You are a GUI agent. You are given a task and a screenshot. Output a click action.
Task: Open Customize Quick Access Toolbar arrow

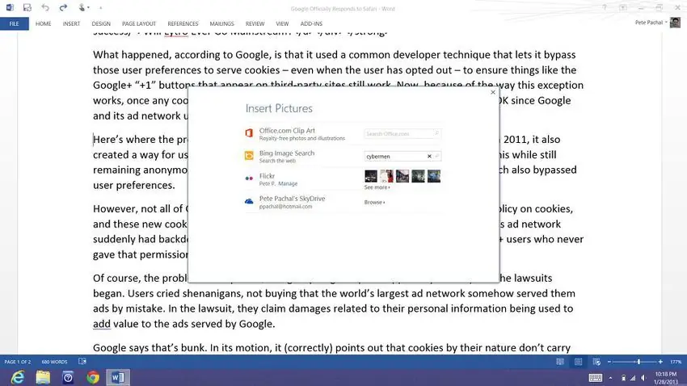click(x=100, y=8)
